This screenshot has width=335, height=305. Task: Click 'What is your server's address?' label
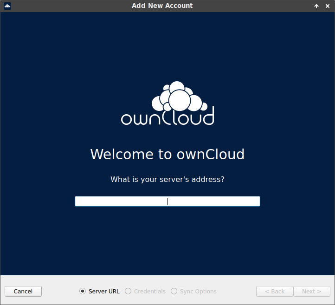pyautogui.click(x=167, y=179)
